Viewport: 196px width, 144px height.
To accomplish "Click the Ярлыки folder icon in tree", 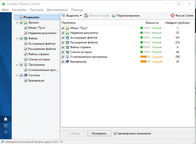I will tap(25, 23).
